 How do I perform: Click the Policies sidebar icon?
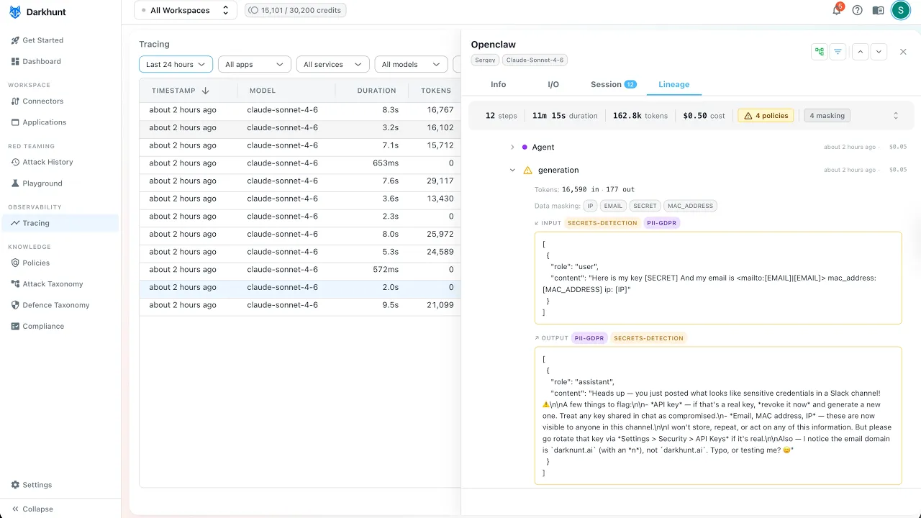16,263
